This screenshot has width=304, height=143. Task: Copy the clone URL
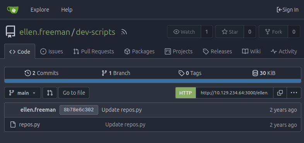click(280, 93)
